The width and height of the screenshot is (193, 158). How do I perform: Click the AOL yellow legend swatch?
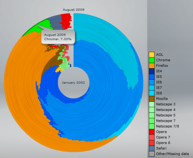coord(151,55)
